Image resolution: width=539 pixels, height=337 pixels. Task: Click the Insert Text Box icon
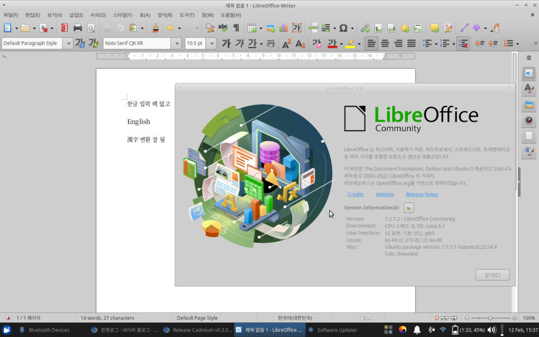(297, 28)
